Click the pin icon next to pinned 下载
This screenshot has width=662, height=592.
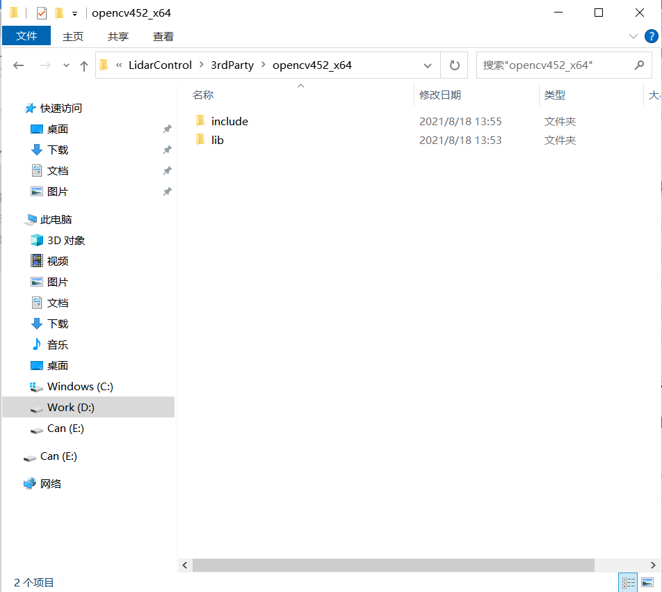[167, 150]
